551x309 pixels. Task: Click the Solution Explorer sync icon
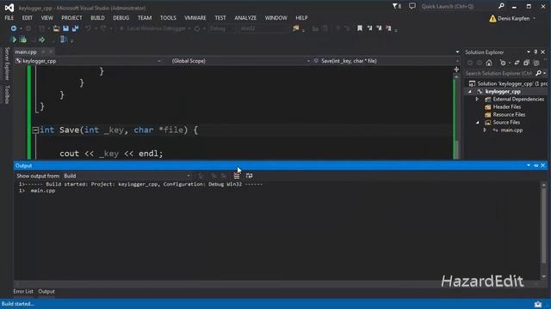coord(517,63)
